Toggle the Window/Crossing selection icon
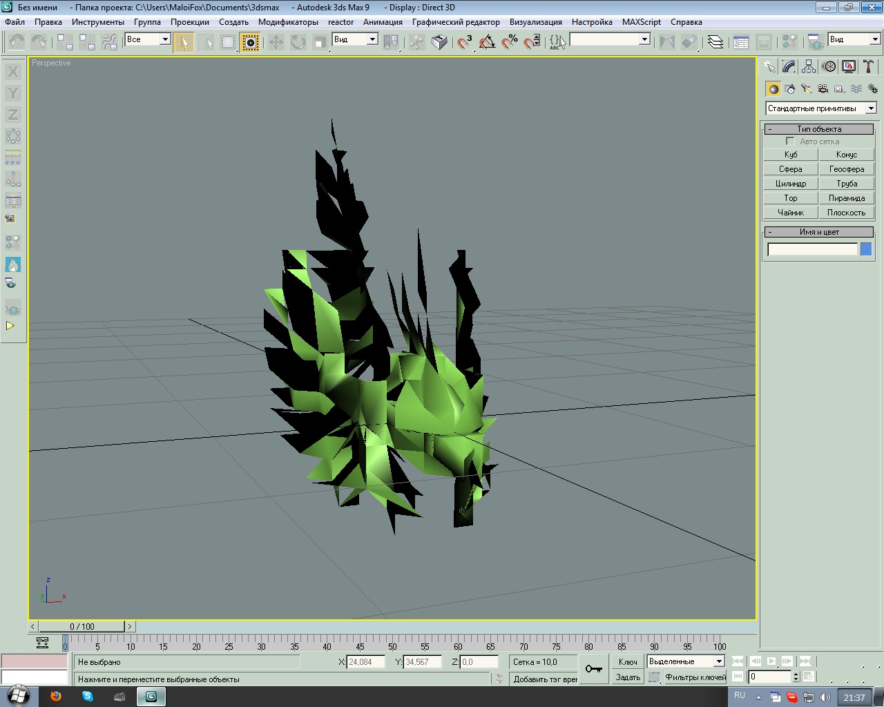 click(x=250, y=42)
